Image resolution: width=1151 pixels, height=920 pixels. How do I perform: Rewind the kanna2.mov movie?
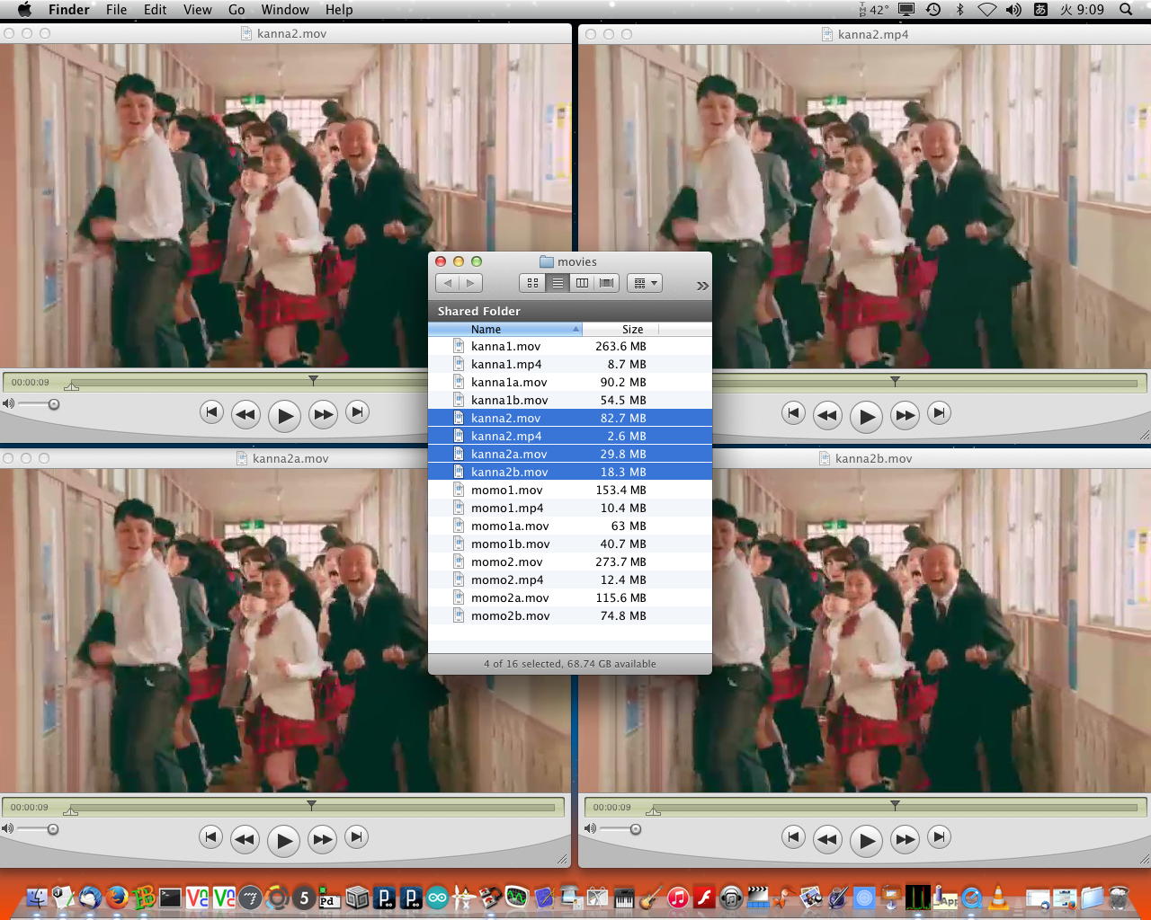[x=245, y=414]
